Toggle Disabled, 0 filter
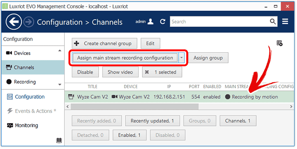 pos(167,135)
